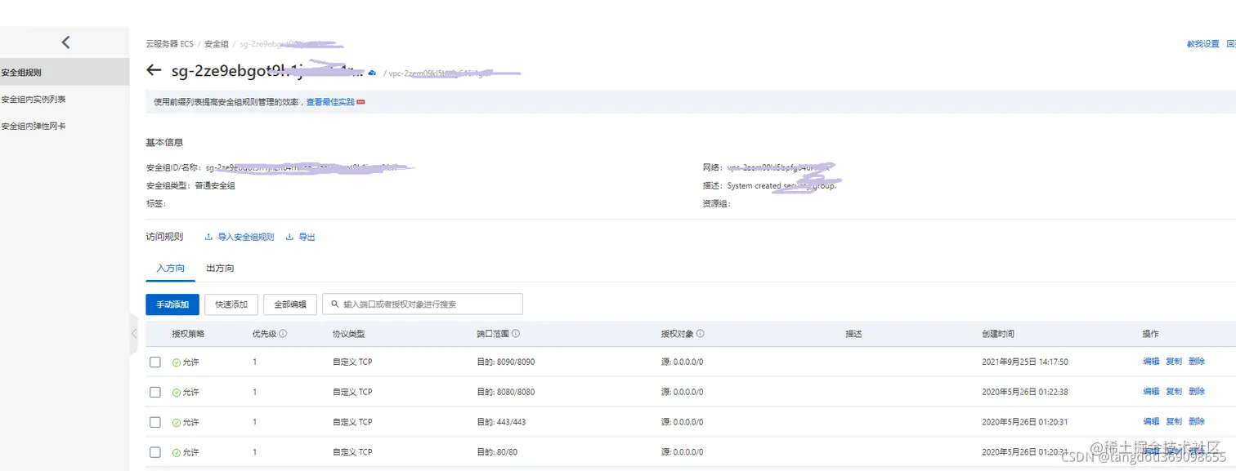Click the date 2021年9月25日 14:17:50

pos(1025,362)
